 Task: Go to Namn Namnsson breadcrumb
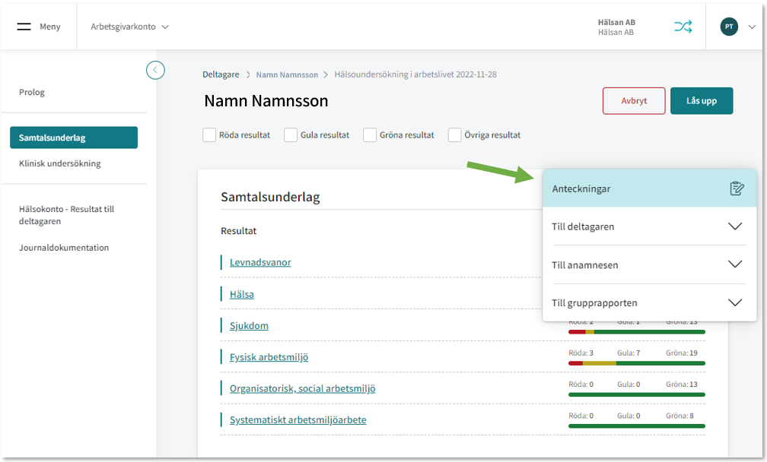[287, 74]
